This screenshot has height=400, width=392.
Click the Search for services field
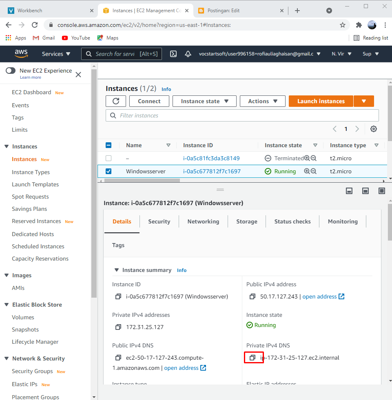tap(122, 54)
